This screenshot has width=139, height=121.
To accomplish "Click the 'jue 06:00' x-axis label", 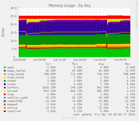I will point(39,60).
